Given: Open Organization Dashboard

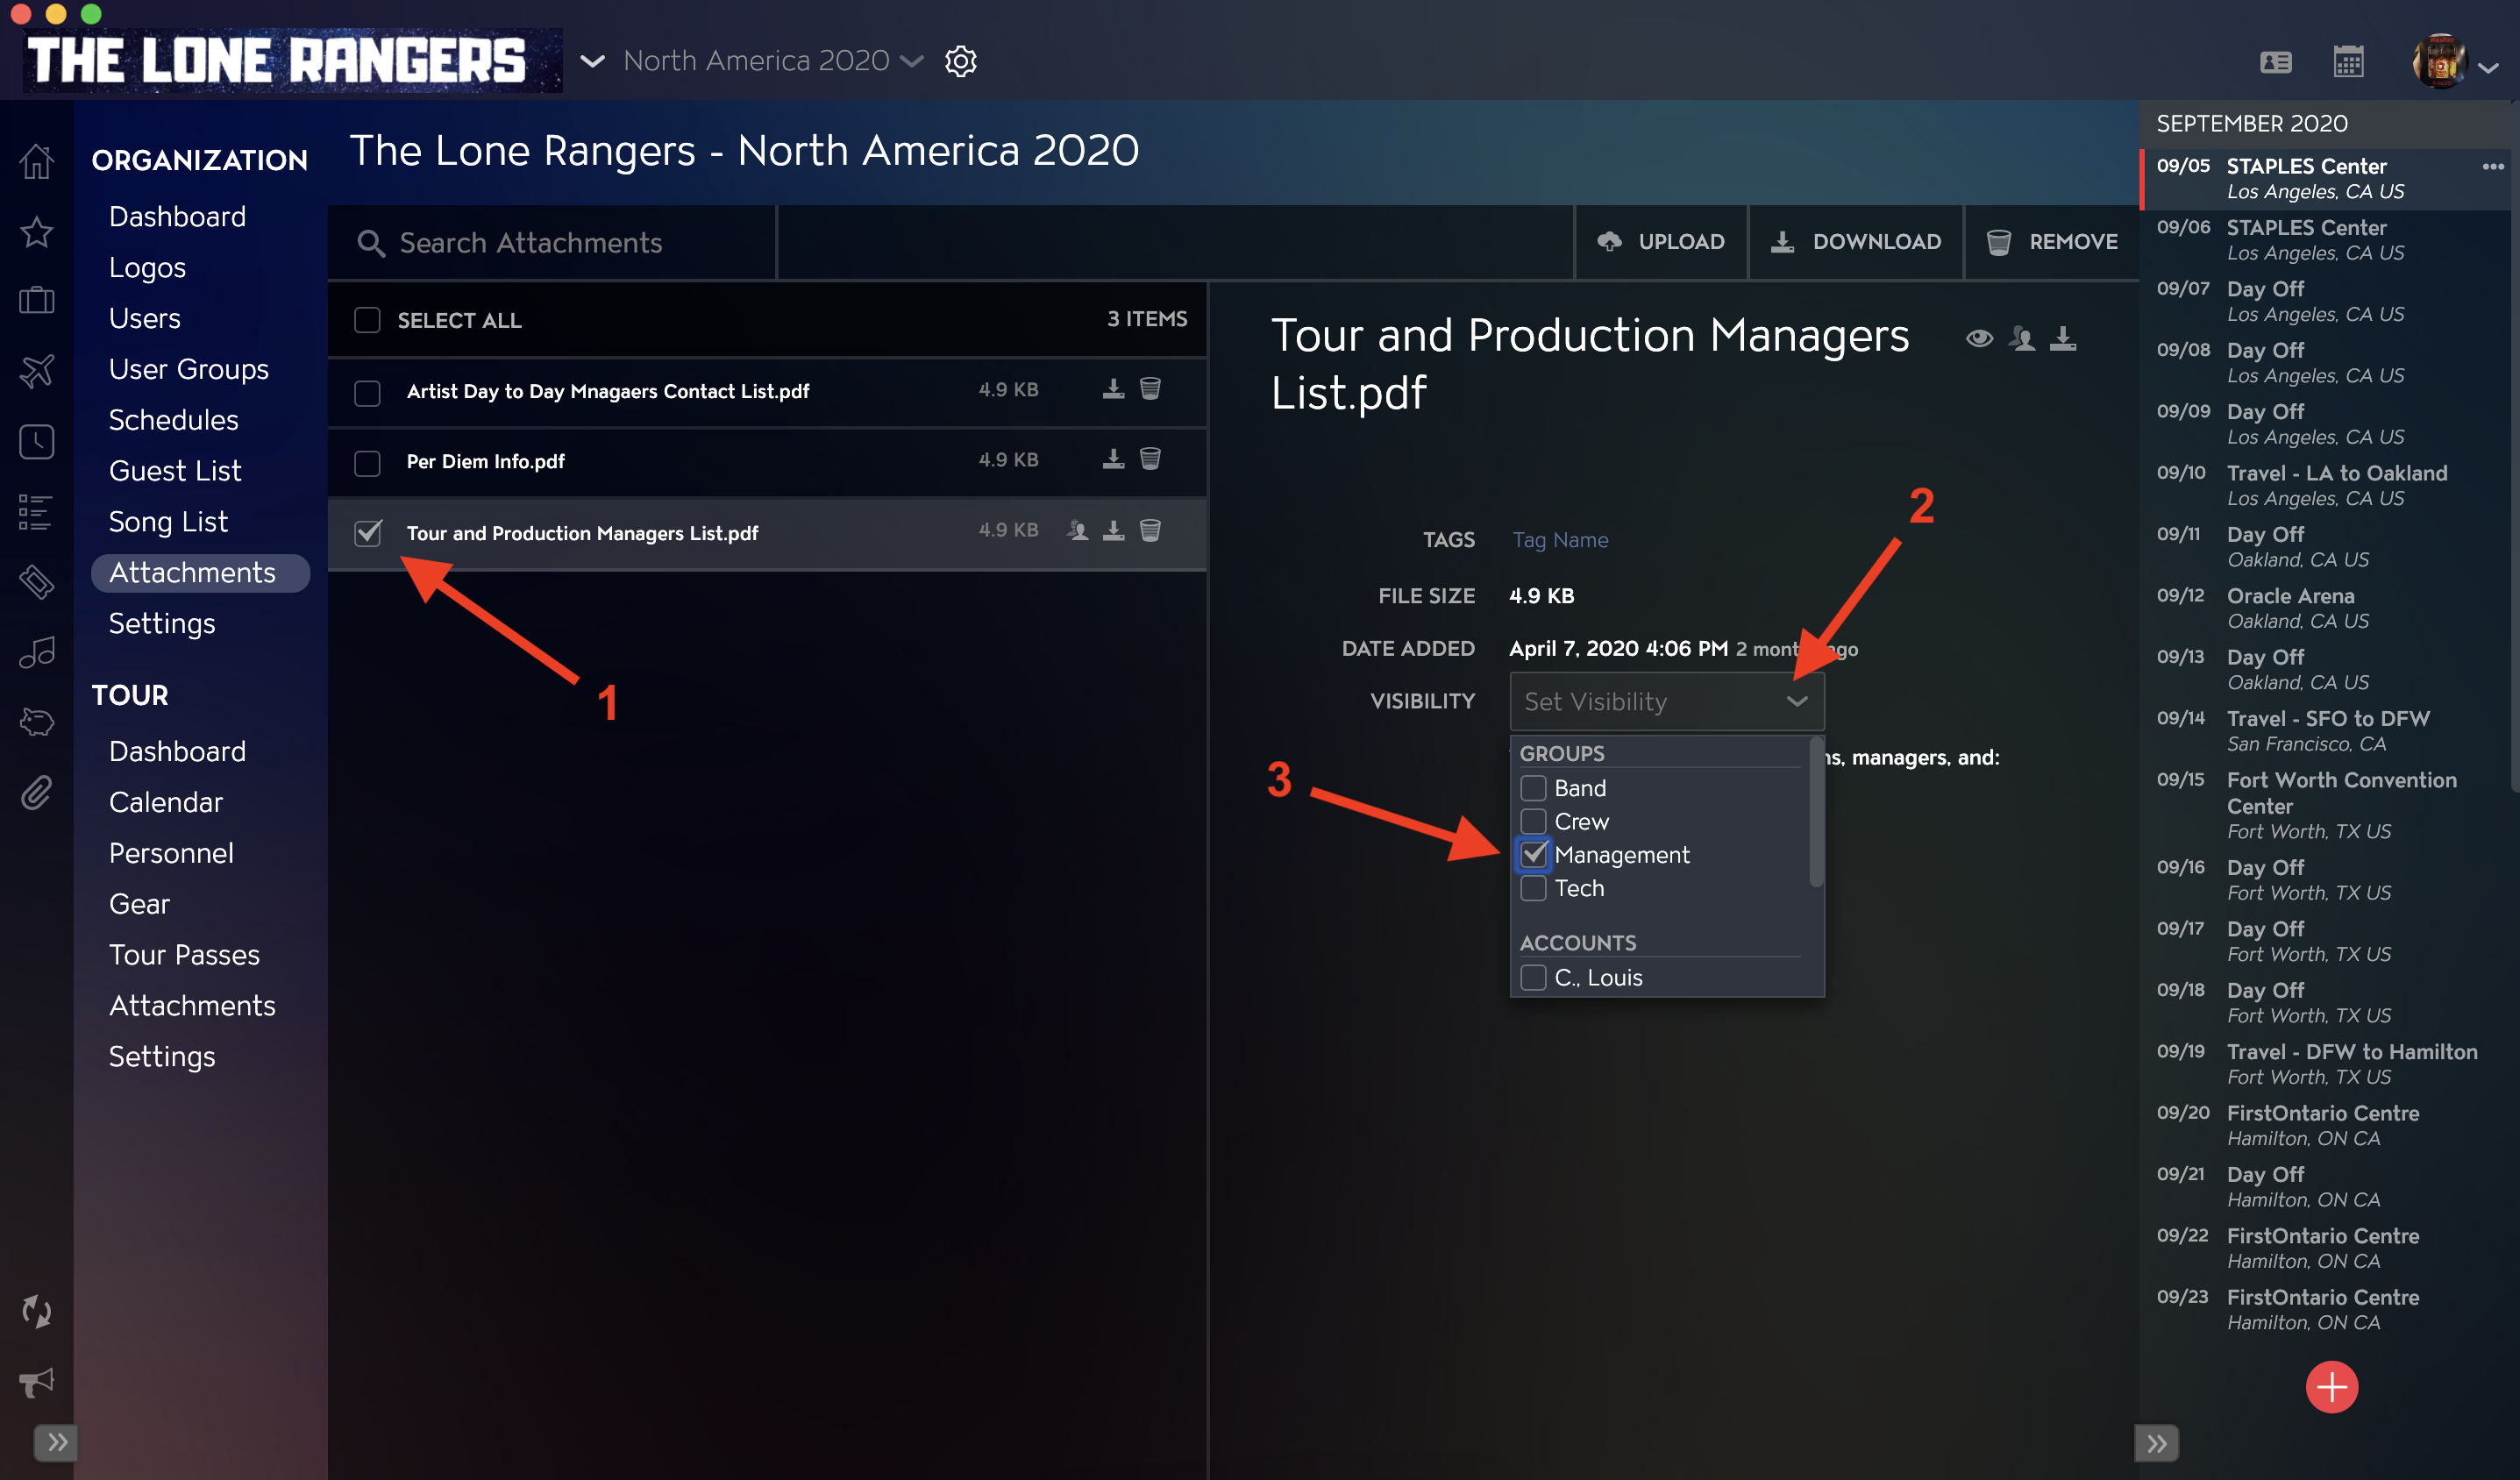Looking at the screenshot, I should (x=177, y=216).
